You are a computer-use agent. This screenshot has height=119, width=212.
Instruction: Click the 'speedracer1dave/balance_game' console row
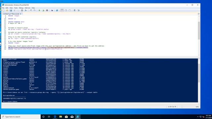pos(44,79)
